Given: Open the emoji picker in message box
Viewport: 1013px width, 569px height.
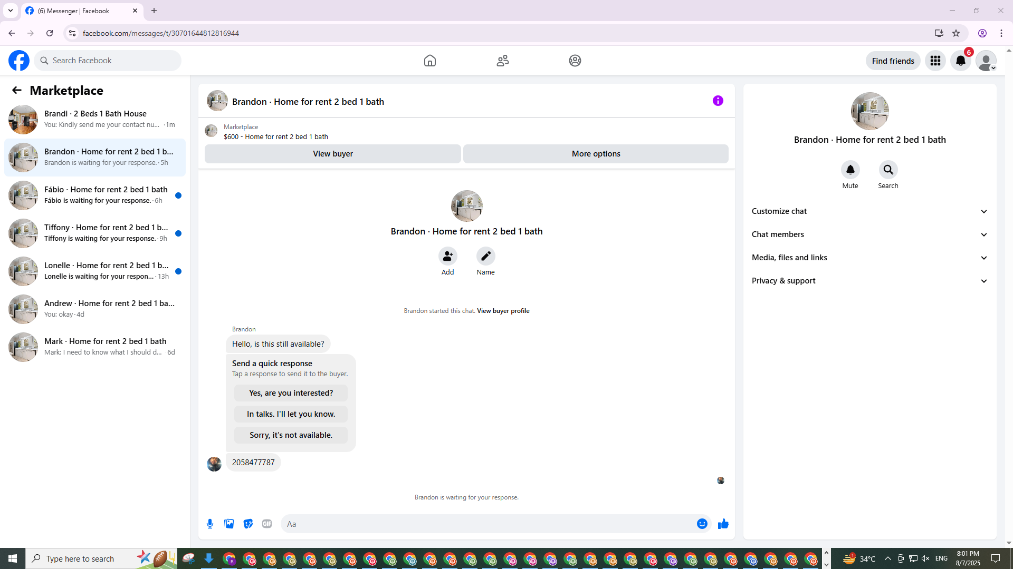Looking at the screenshot, I should point(702,524).
